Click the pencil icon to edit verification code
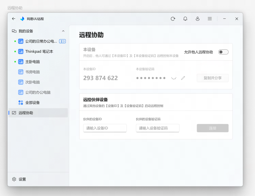Viewport: 255px width, 196px height. 183,78
